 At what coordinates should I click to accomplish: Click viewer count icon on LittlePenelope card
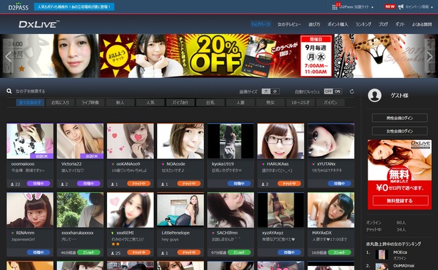click(163, 253)
